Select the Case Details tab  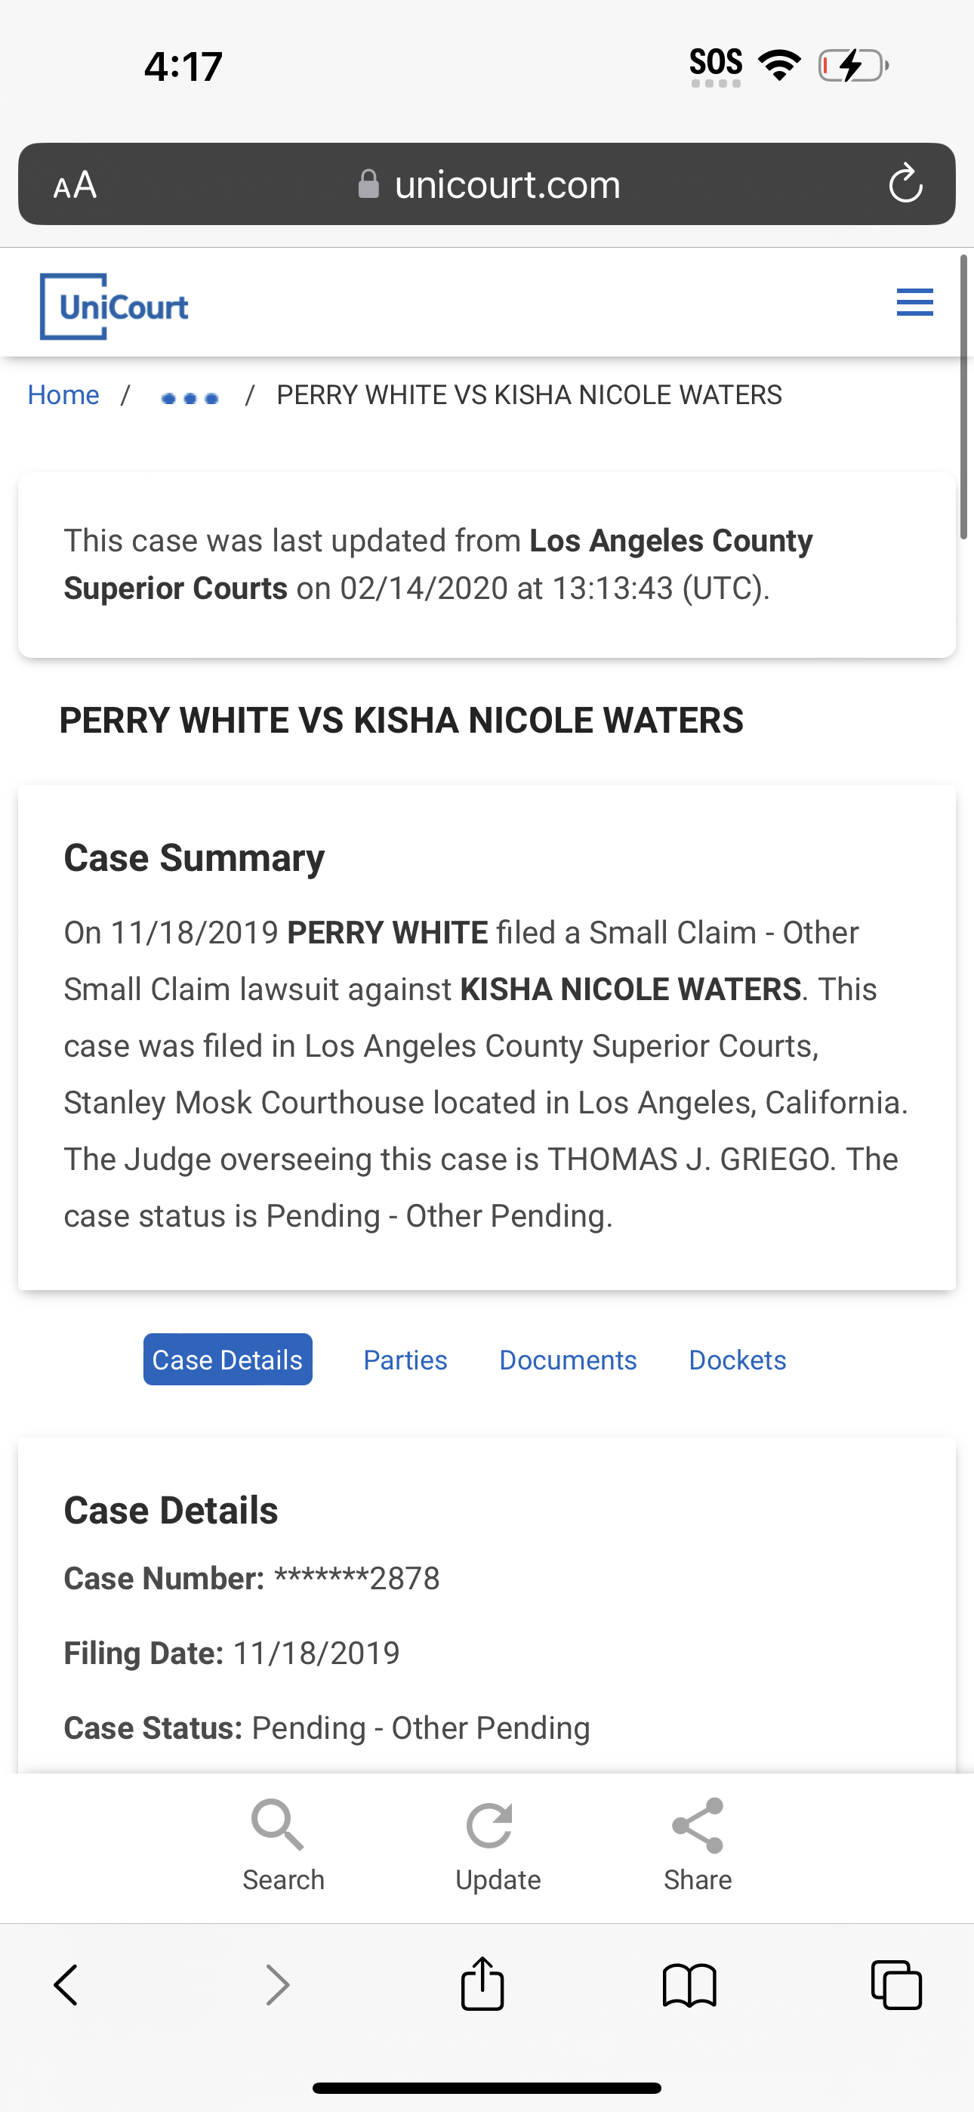click(228, 1360)
